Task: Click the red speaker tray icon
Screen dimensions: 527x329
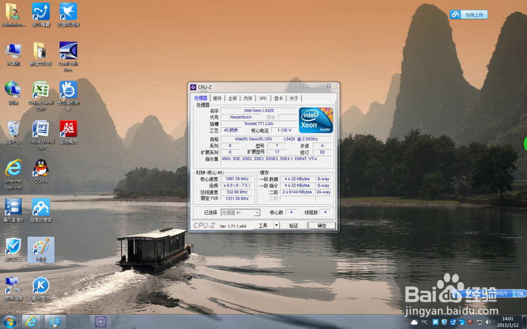Action: click(x=470, y=322)
